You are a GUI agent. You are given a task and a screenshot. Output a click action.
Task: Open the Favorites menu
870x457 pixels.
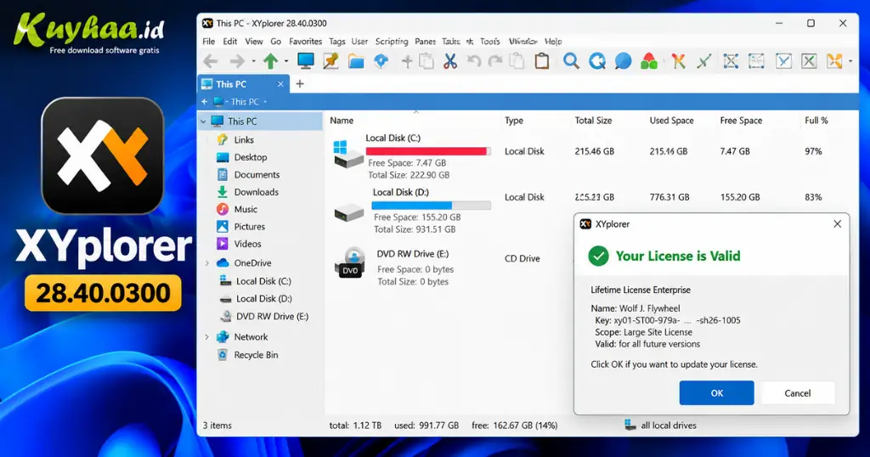point(305,42)
